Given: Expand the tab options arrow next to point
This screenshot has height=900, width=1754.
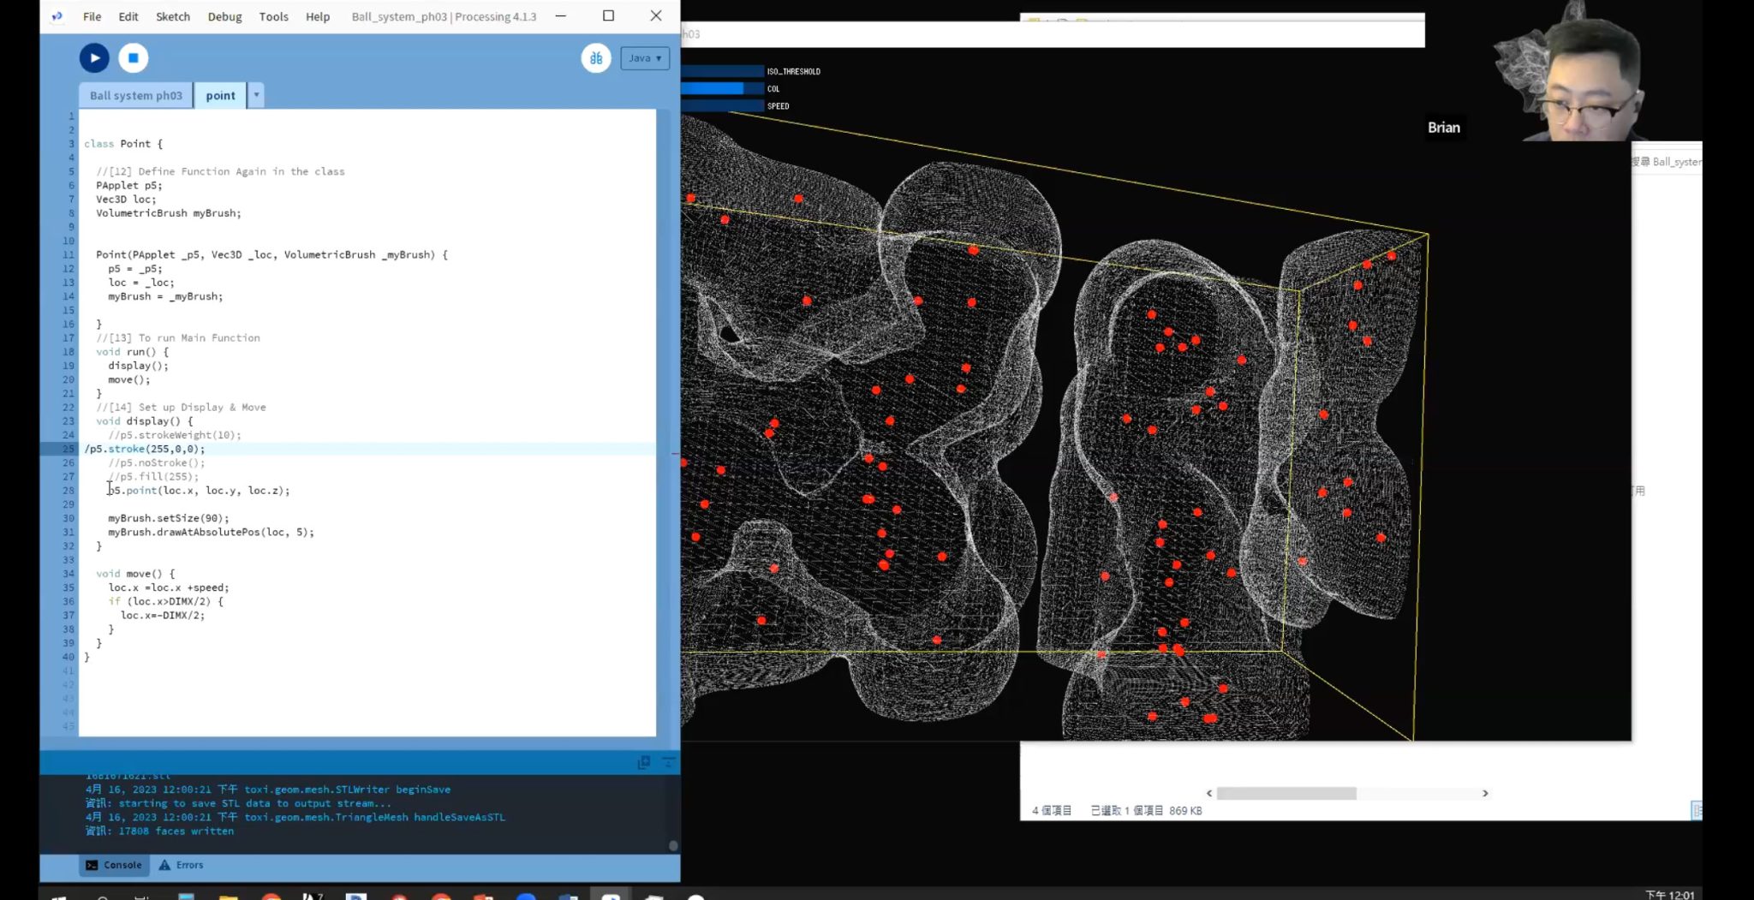Looking at the screenshot, I should 256,95.
